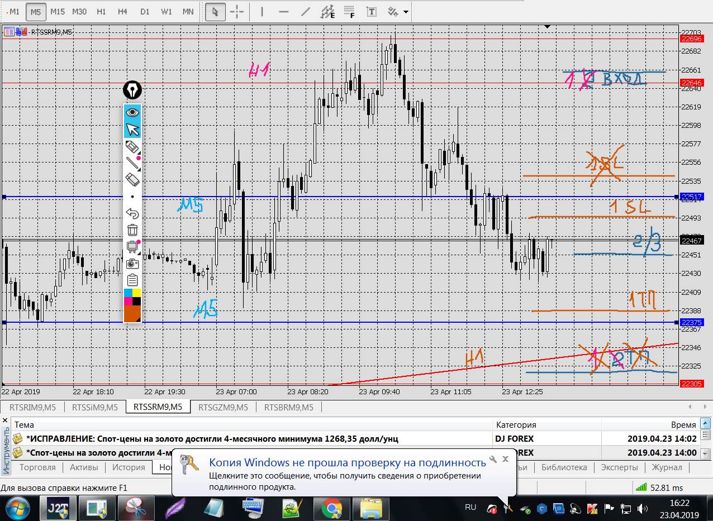Open the RTSGZM9,M5 chart tab
This screenshot has width=713, height=521.
(223, 407)
